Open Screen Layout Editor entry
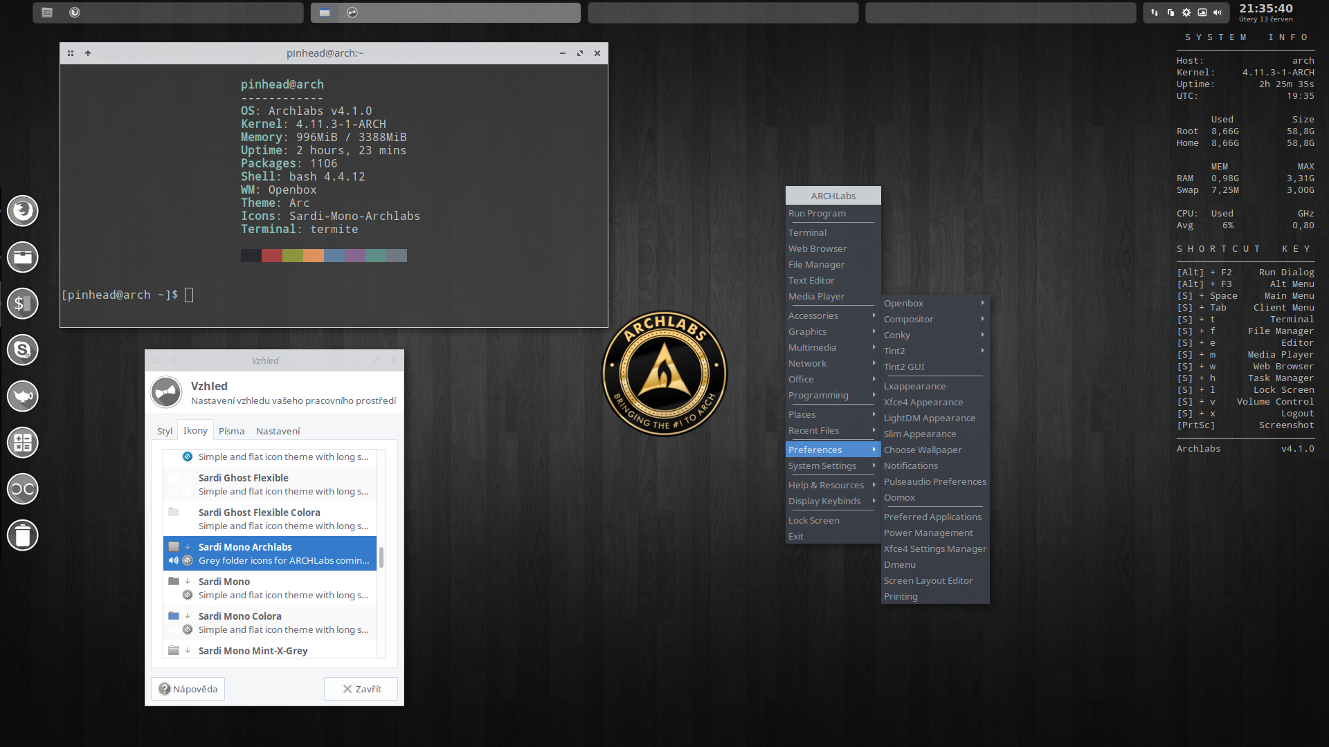 click(x=934, y=581)
